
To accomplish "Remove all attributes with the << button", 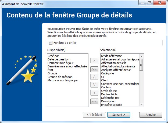I will point(94,101).
